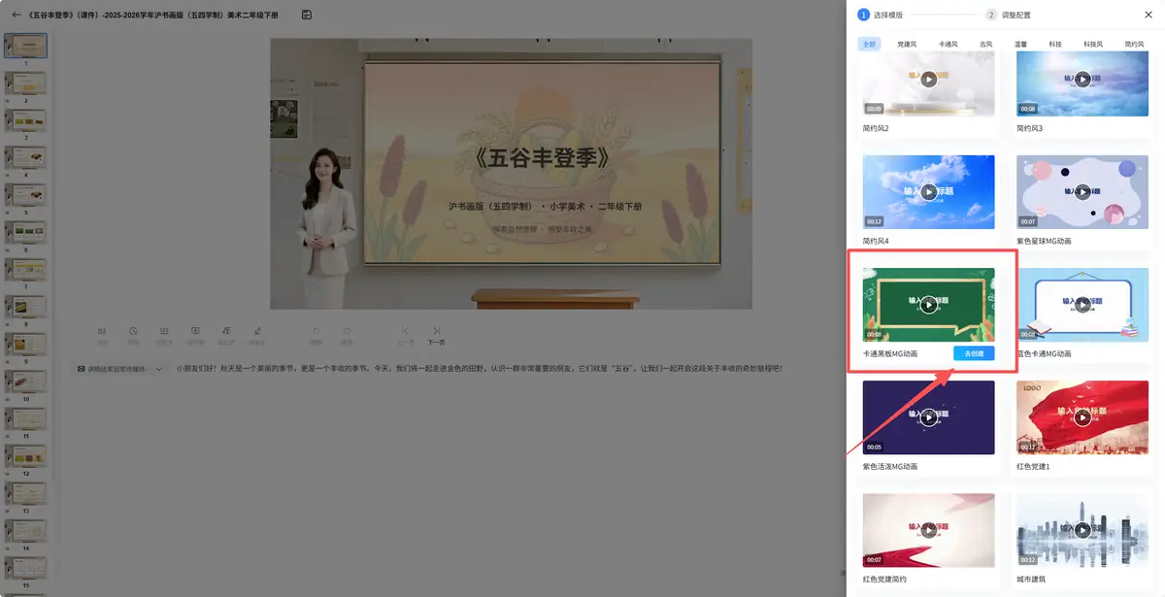1165x597 pixels.
Task: Click the 红色党建简约 template name
Action: (884, 579)
